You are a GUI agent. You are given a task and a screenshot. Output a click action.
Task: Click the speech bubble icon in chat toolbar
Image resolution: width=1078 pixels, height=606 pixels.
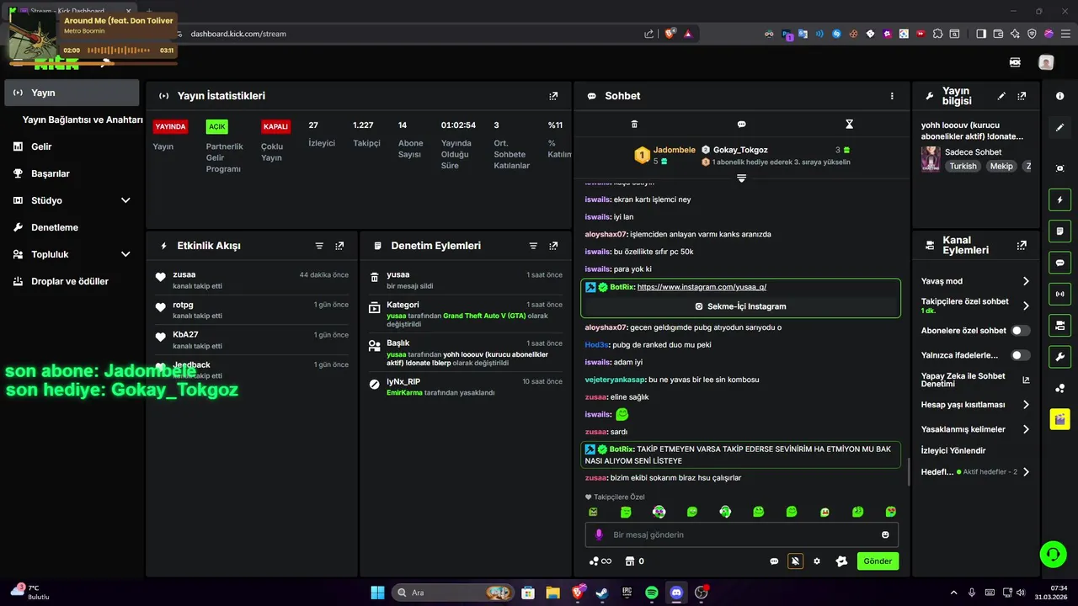coord(741,124)
